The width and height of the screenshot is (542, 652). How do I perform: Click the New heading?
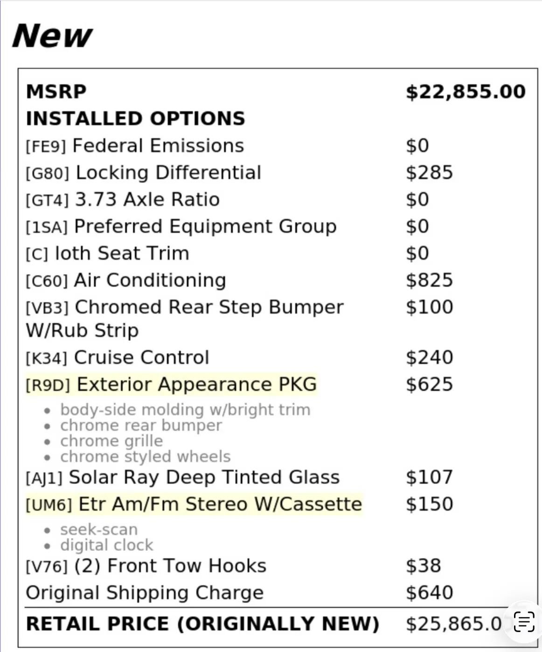click(x=52, y=36)
